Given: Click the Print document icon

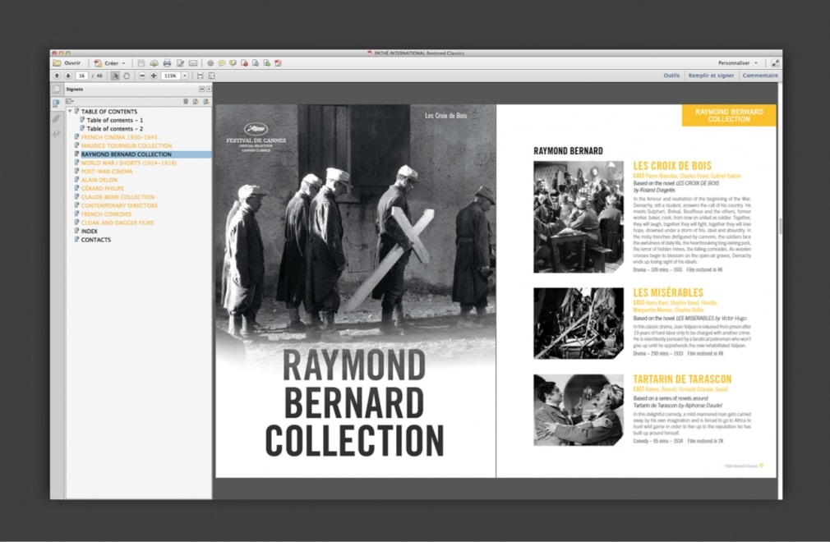Looking at the screenshot, I should coord(167,62).
